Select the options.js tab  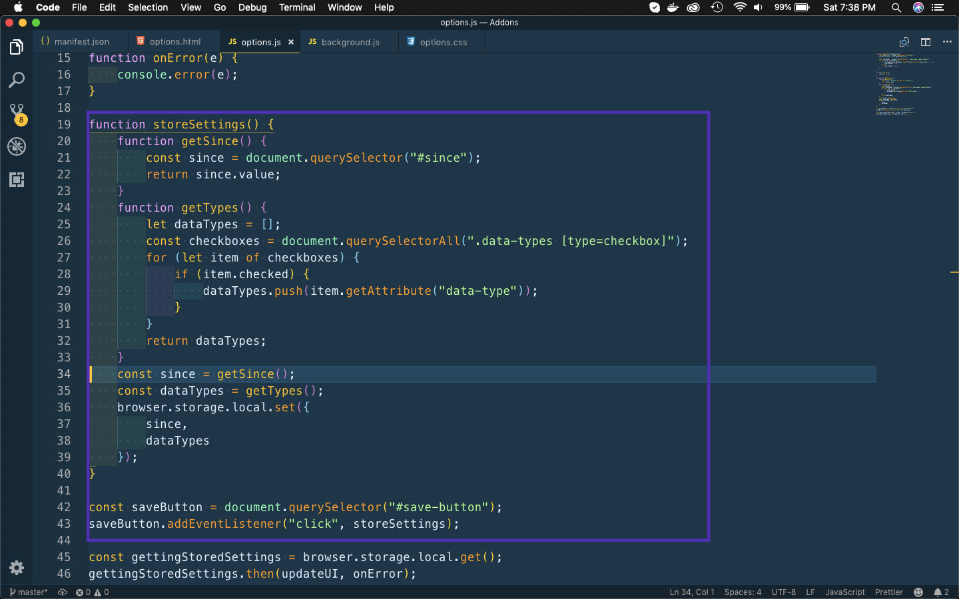coord(260,42)
